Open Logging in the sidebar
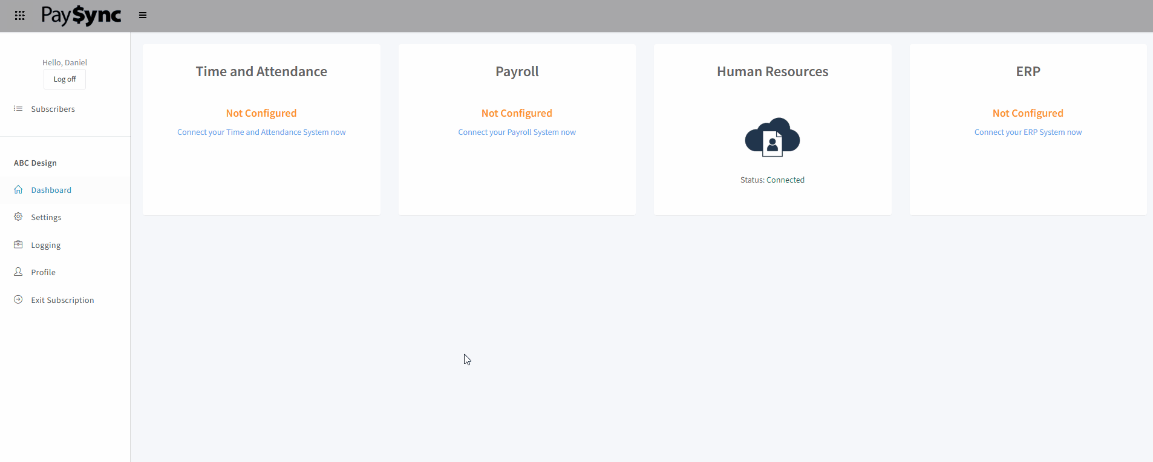This screenshot has height=462, width=1153. click(46, 245)
